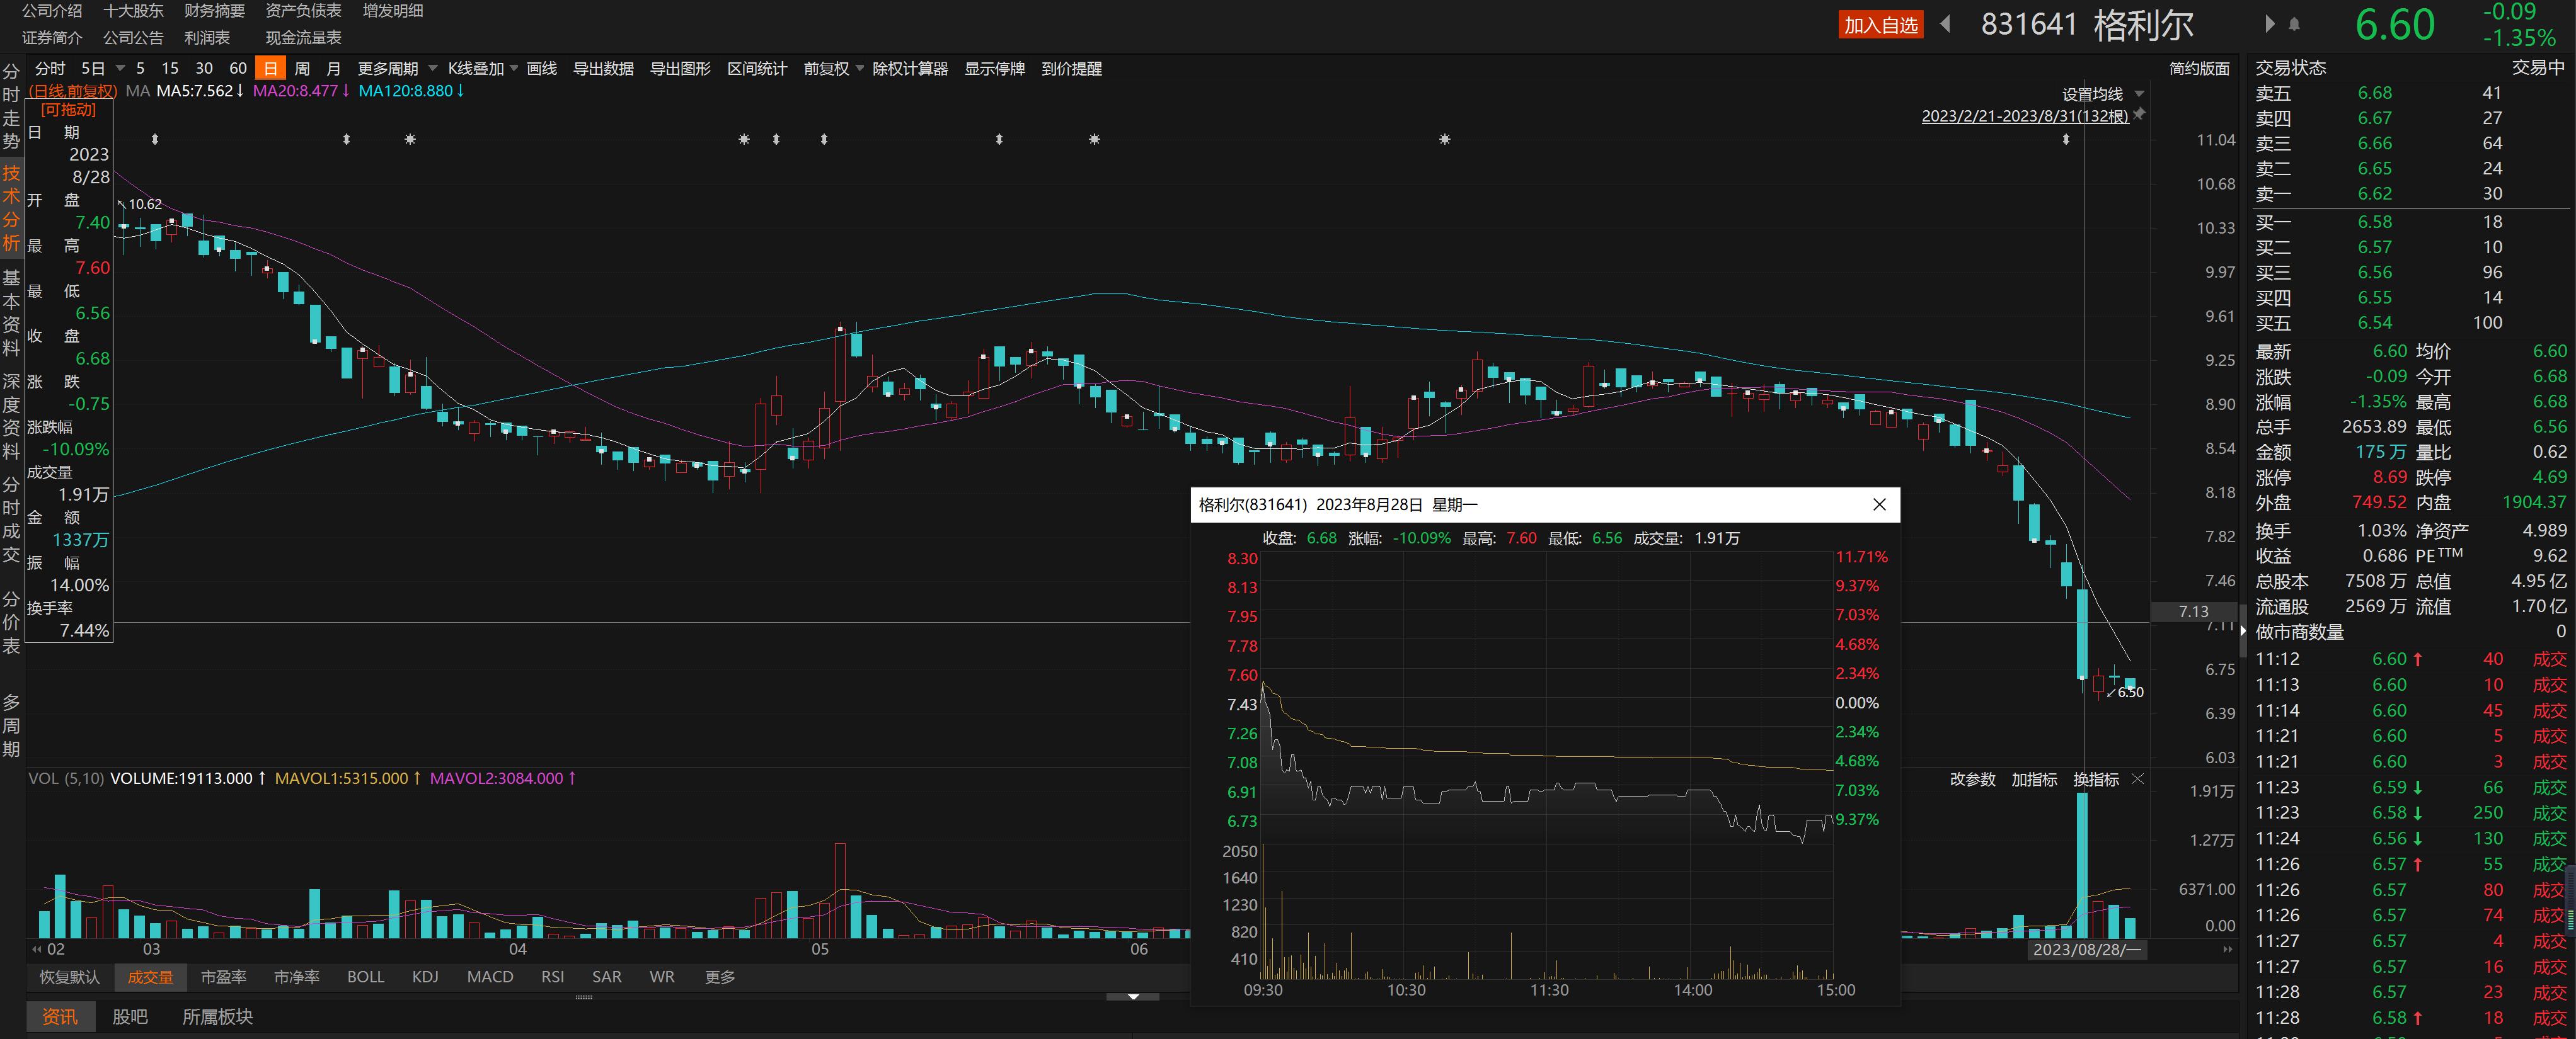Select the 分时成交 side tab
The width and height of the screenshot is (2576, 1039).
(11, 518)
